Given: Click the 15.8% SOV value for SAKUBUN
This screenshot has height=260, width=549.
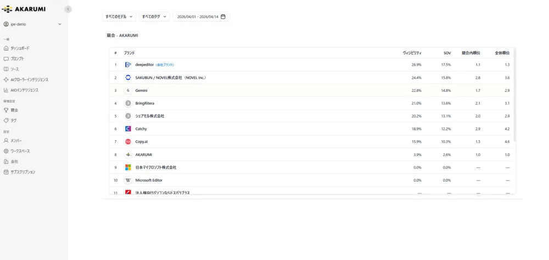Looking at the screenshot, I should pos(446,78).
